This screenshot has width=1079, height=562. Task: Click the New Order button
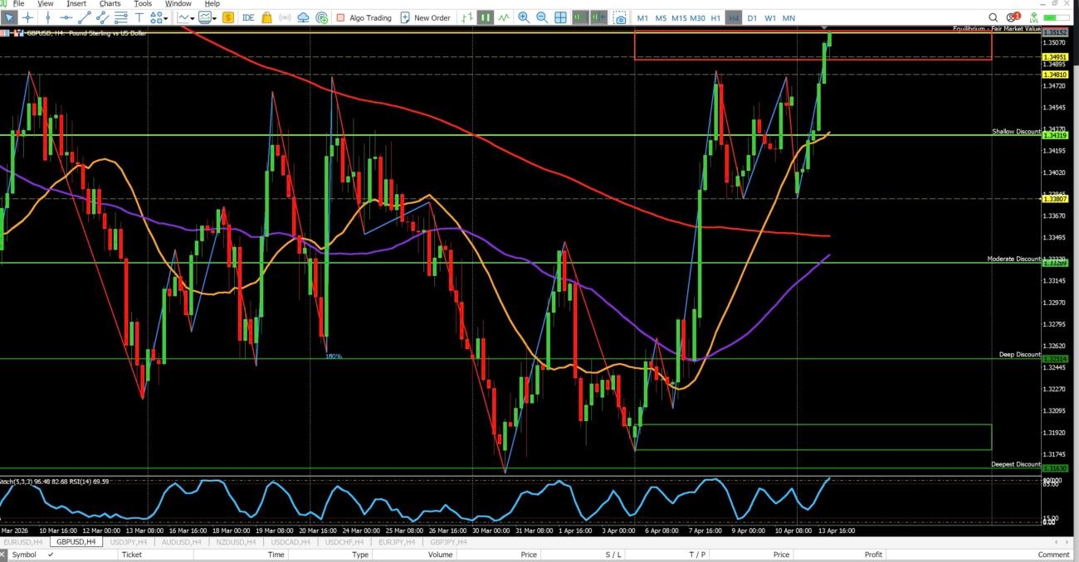425,17
